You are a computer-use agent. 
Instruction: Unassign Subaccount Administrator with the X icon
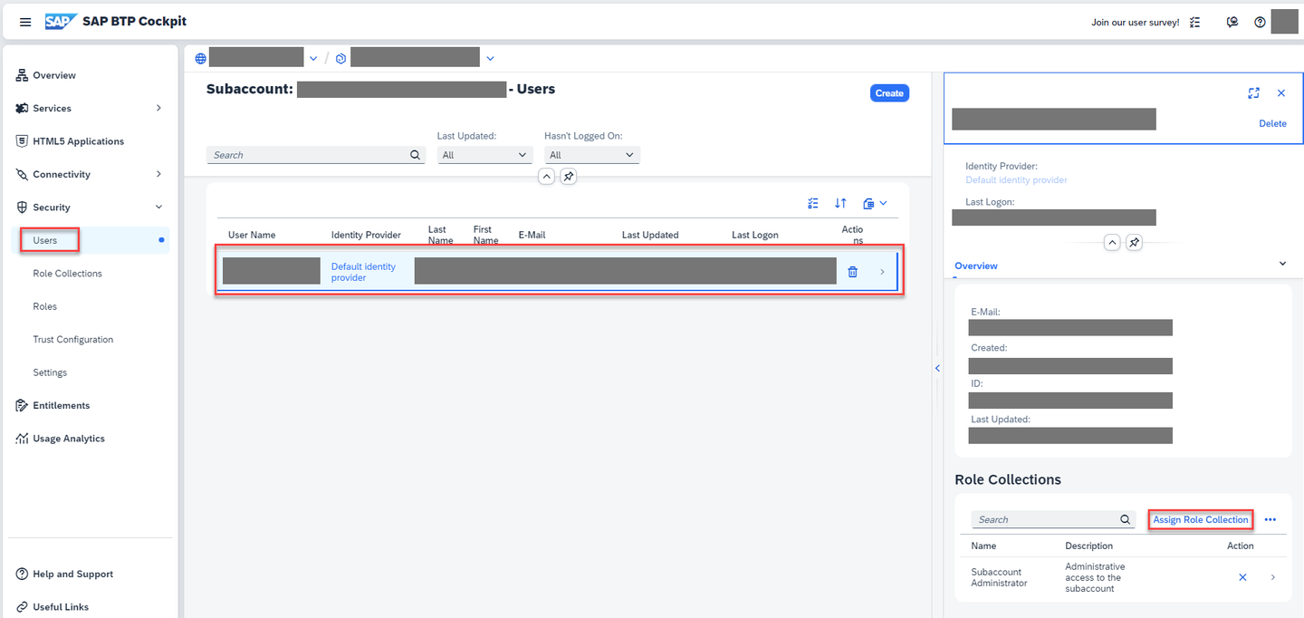(x=1242, y=577)
